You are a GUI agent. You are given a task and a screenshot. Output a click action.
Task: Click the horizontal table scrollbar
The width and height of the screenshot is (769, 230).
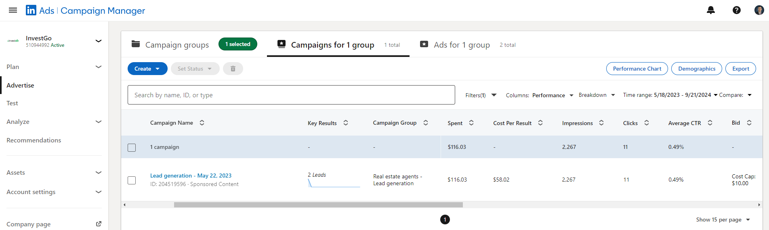click(x=318, y=205)
